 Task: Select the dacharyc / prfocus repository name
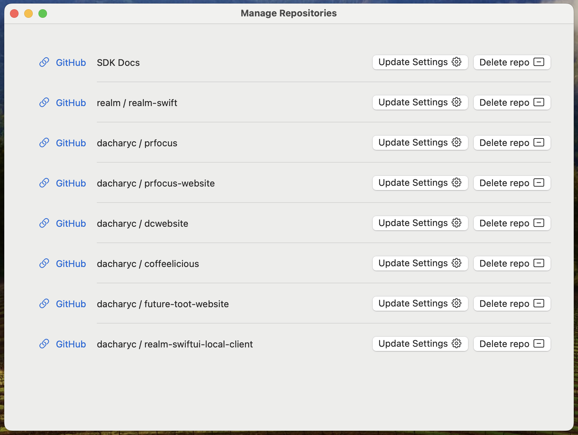pyautogui.click(x=137, y=143)
